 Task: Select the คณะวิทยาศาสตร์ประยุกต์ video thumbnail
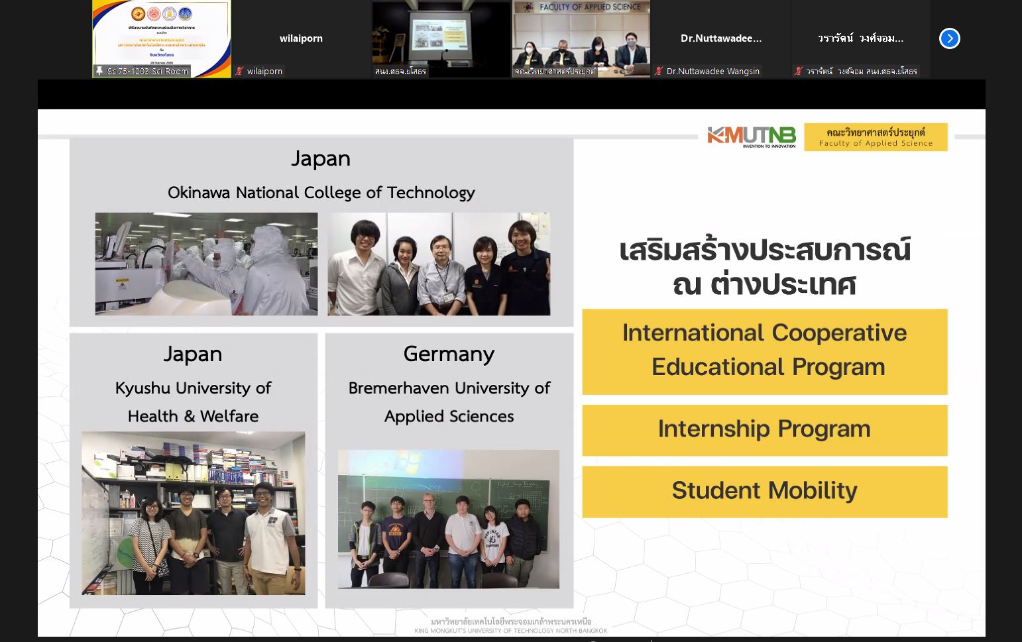pyautogui.click(x=581, y=39)
